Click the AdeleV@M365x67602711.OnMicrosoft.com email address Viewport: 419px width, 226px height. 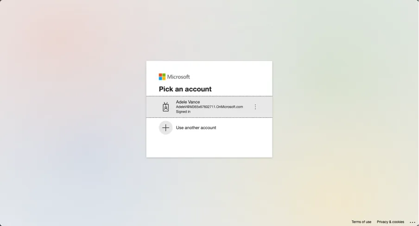pyautogui.click(x=209, y=107)
